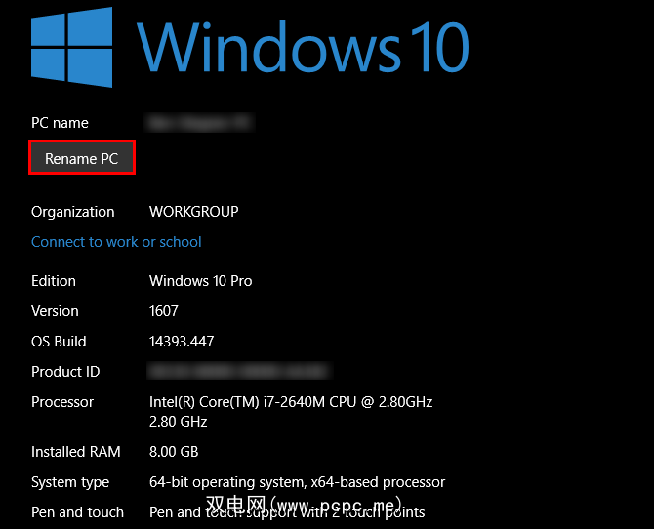Click the Installed RAM label
The width and height of the screenshot is (654, 529).
tap(76, 452)
